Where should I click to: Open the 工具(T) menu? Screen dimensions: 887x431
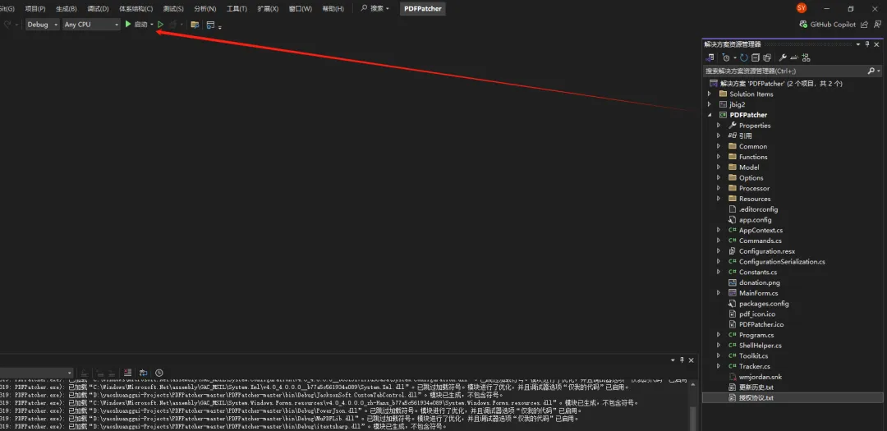[237, 8]
